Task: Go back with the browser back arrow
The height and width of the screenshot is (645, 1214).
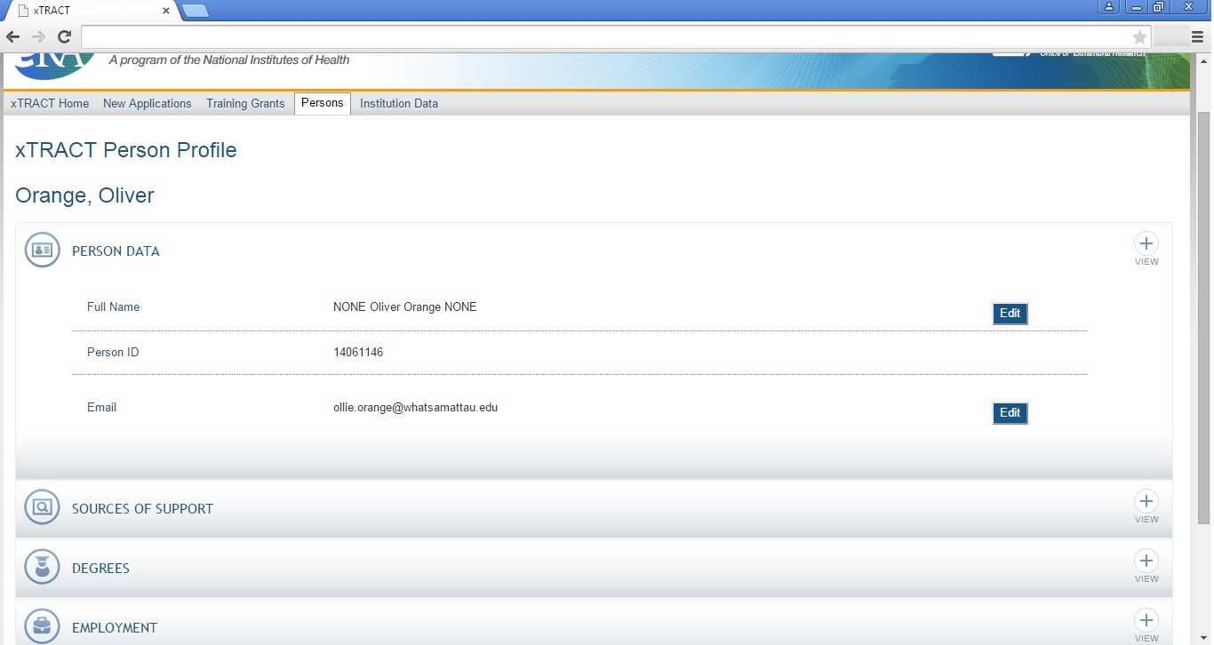Action: (x=13, y=36)
